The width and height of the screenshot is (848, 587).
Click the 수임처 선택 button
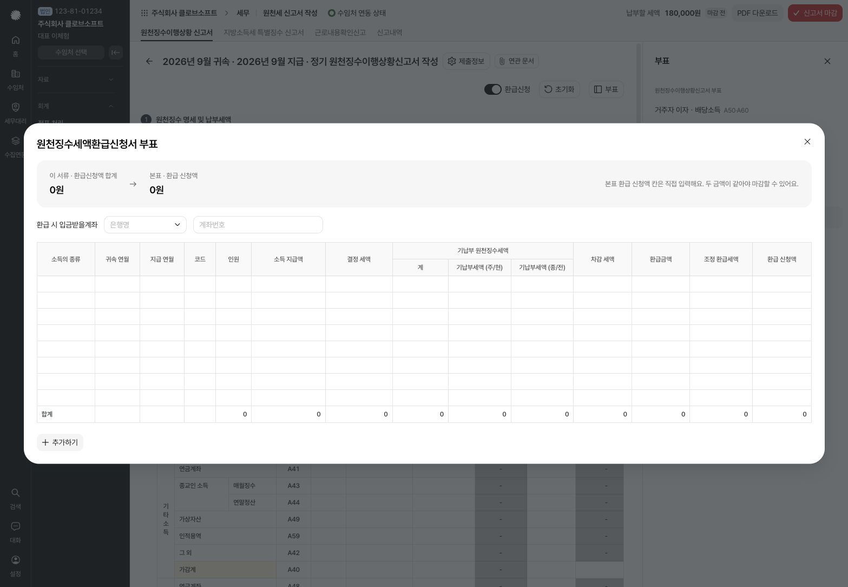(71, 53)
